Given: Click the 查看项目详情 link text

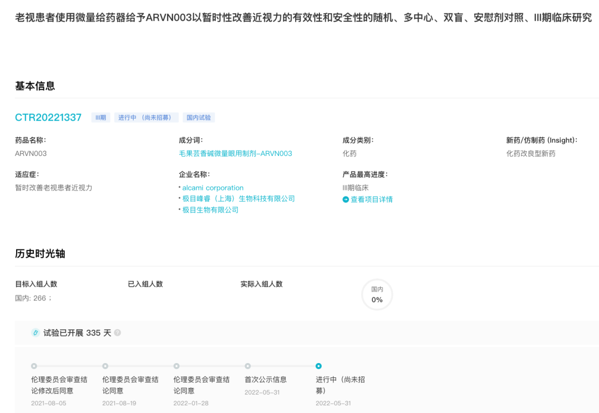Looking at the screenshot, I should point(372,199).
